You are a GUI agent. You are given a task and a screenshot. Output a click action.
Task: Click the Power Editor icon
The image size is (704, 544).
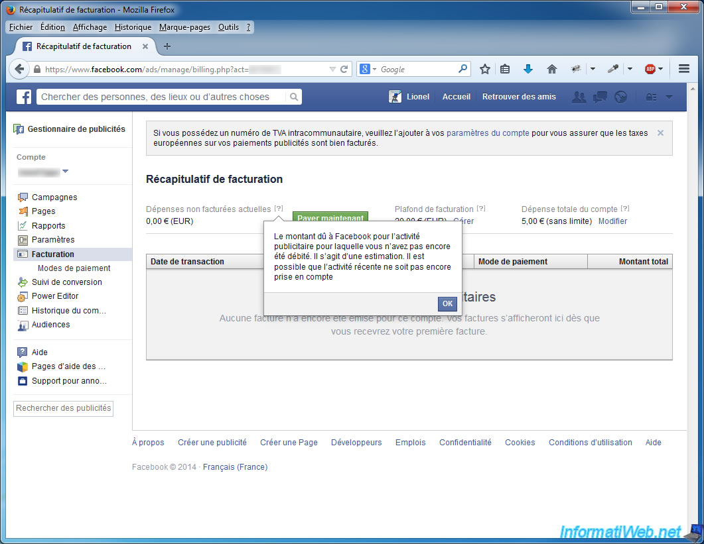pyautogui.click(x=23, y=296)
